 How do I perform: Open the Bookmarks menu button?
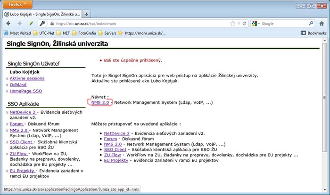pyautogui.click(x=313, y=33)
